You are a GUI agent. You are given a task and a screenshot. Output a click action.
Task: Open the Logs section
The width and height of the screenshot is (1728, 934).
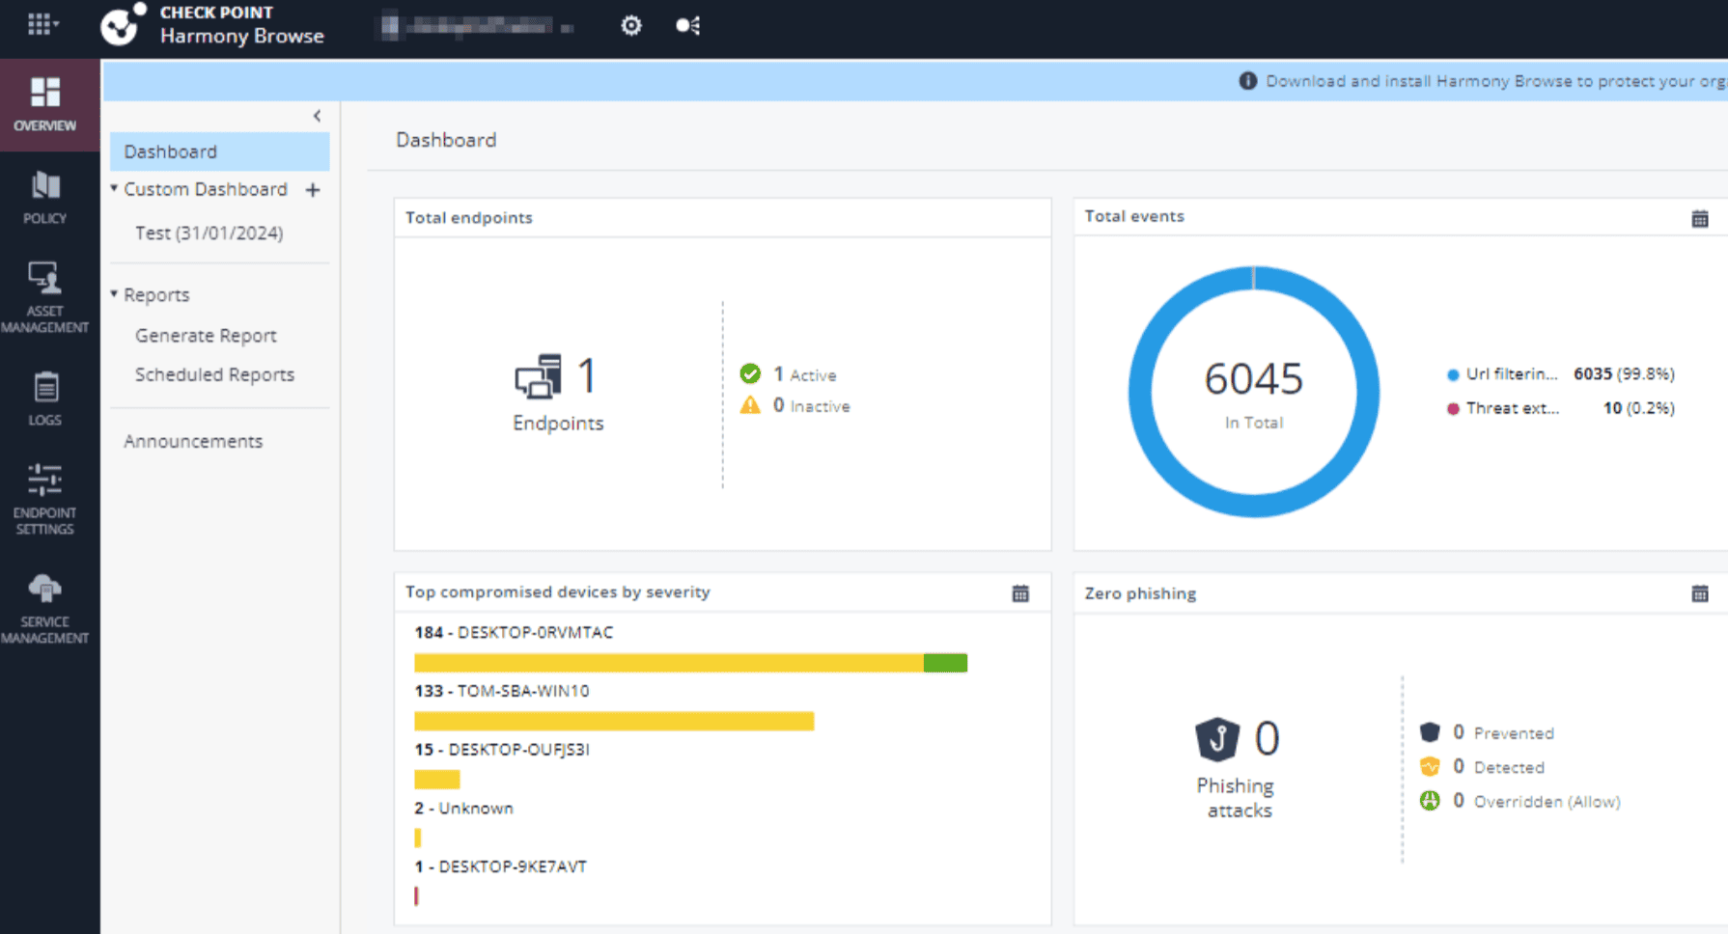(45, 398)
